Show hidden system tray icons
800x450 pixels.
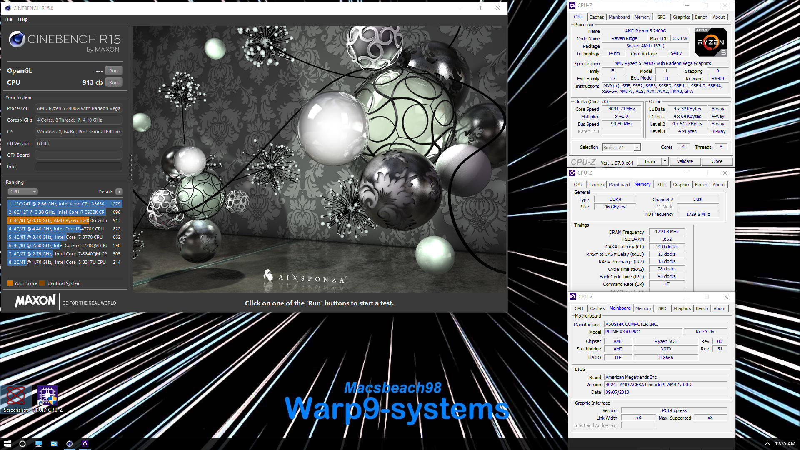pos(767,444)
